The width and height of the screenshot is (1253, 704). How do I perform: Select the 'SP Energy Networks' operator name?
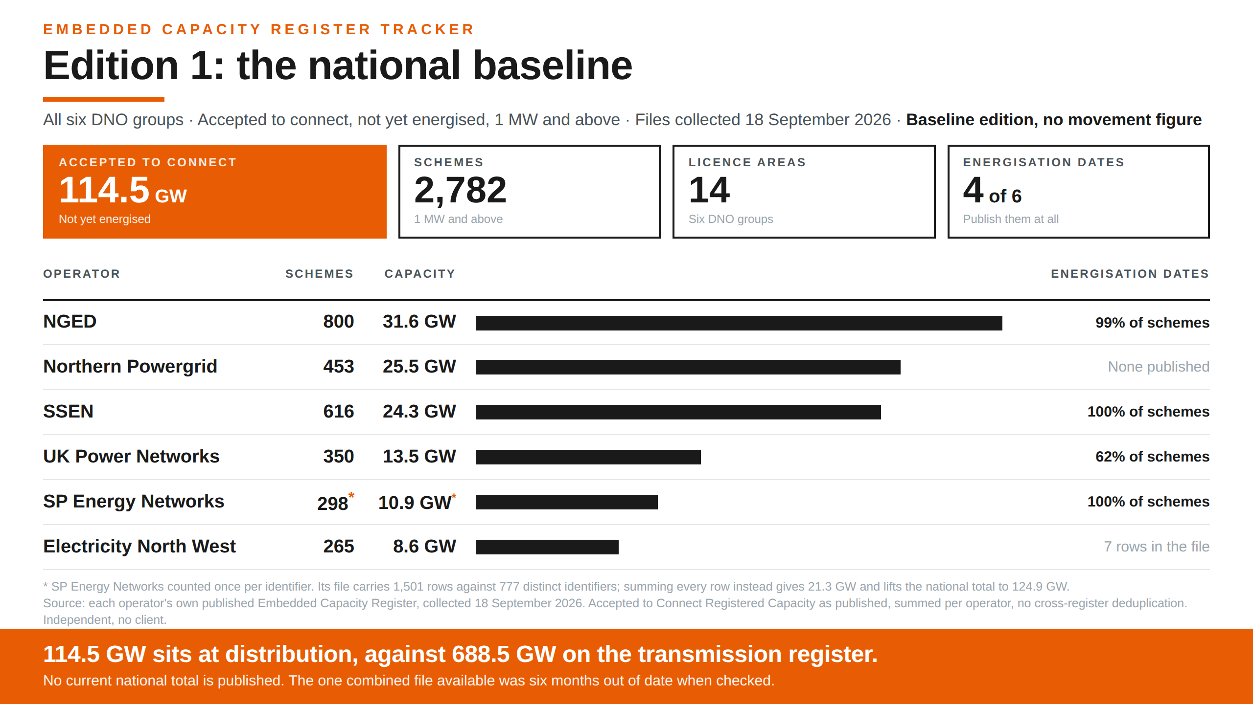134,502
